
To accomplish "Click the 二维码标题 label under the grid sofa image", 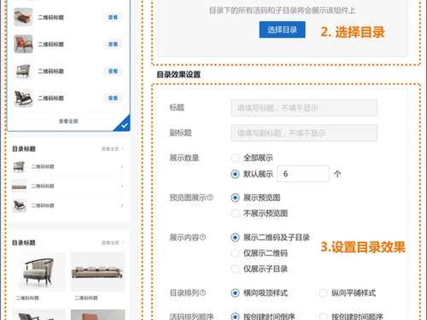I will (86, 298).
